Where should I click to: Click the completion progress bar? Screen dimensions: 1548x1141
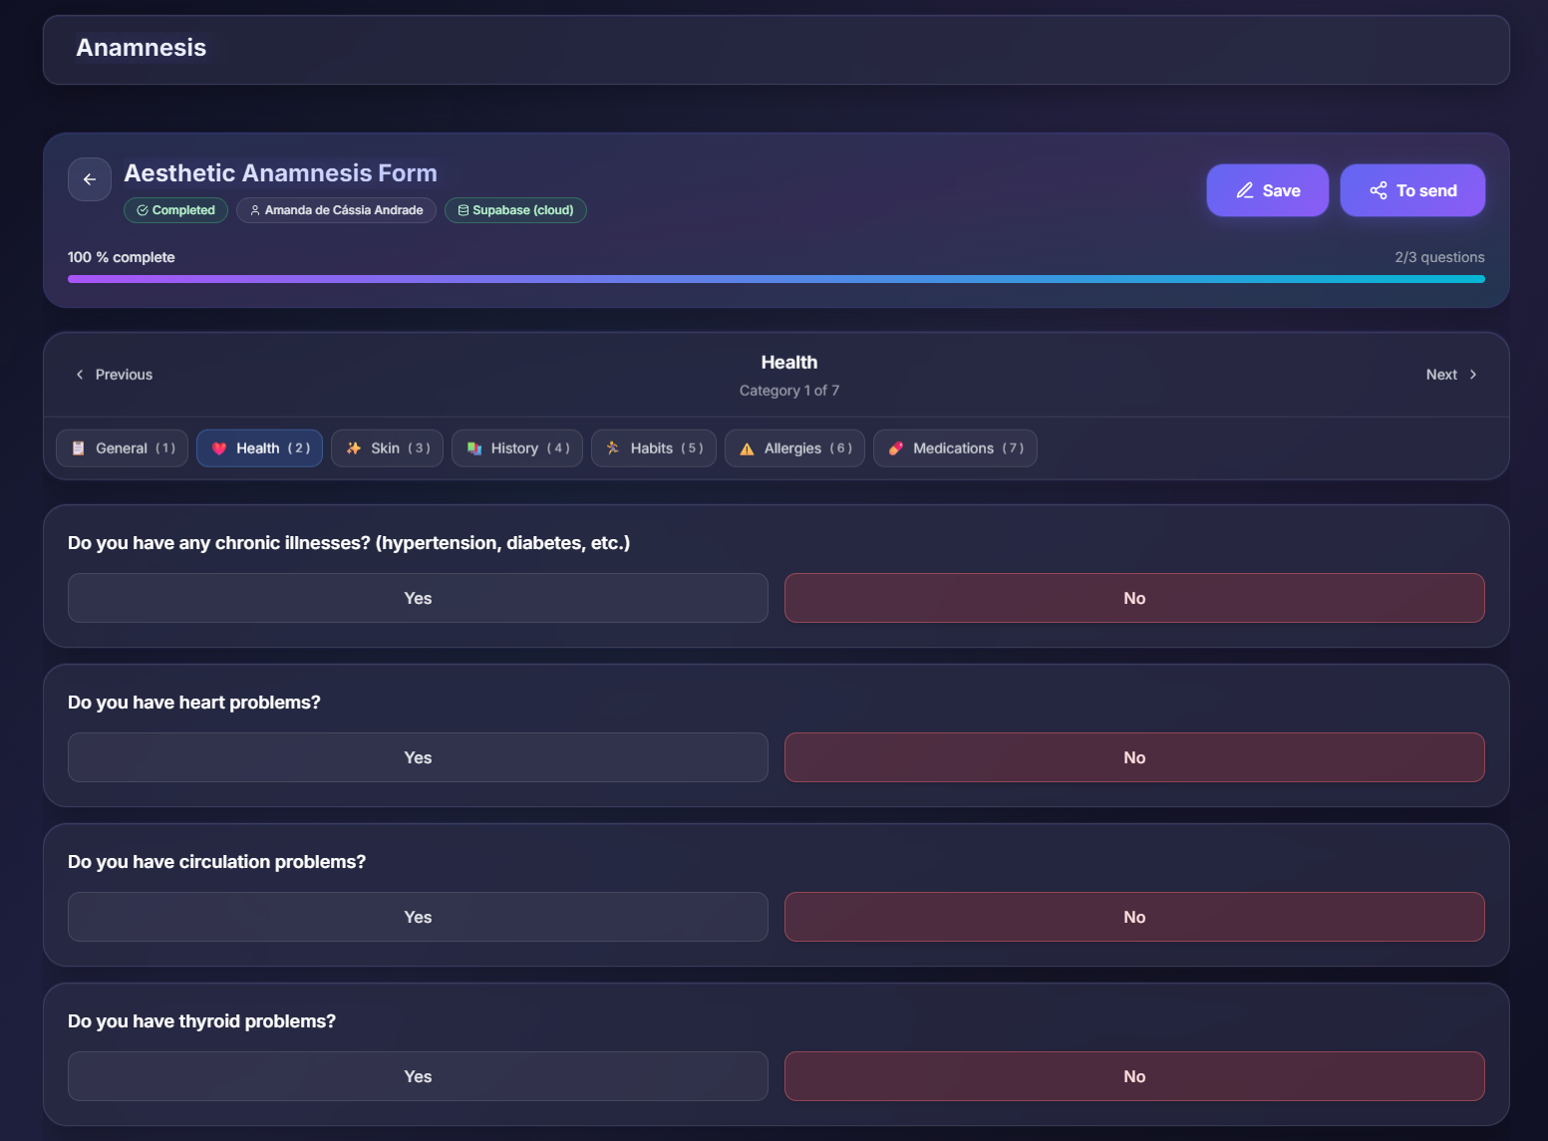pos(776,279)
